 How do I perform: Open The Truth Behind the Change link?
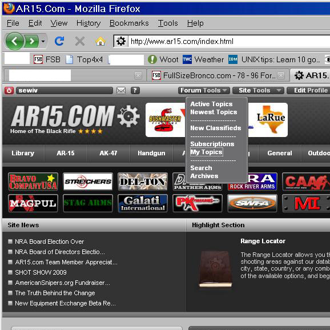click(x=55, y=293)
